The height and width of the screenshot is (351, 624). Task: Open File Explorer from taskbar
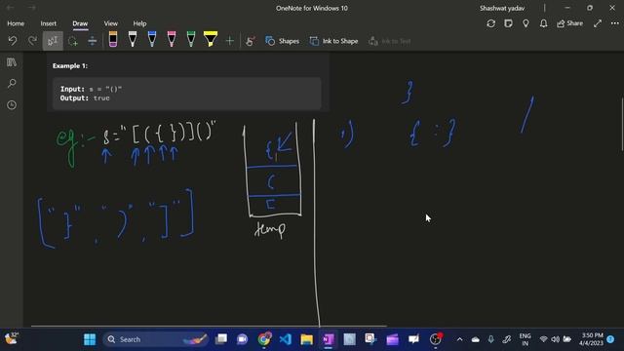(x=307, y=339)
